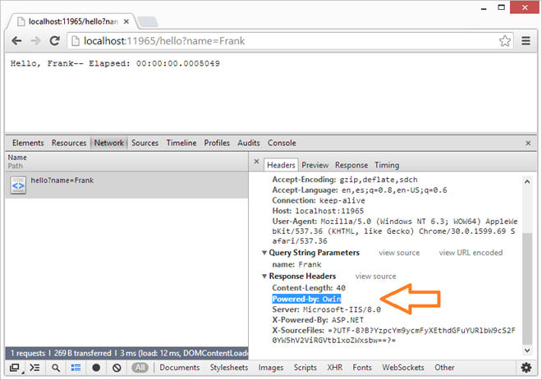Click the Host: localhost:11965 header line
Screen dimensions: 542x380
click(x=318, y=211)
